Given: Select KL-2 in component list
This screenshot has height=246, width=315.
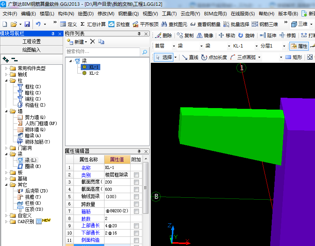Looking at the screenshot, I should point(94,73).
